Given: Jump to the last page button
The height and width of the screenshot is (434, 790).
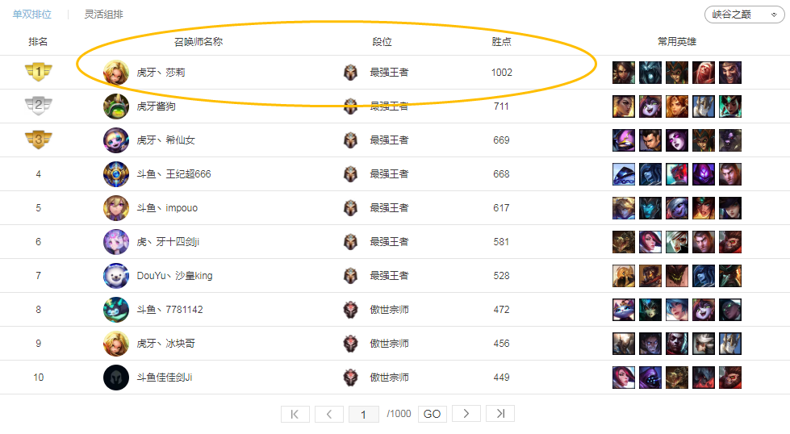Looking at the screenshot, I should (x=500, y=414).
